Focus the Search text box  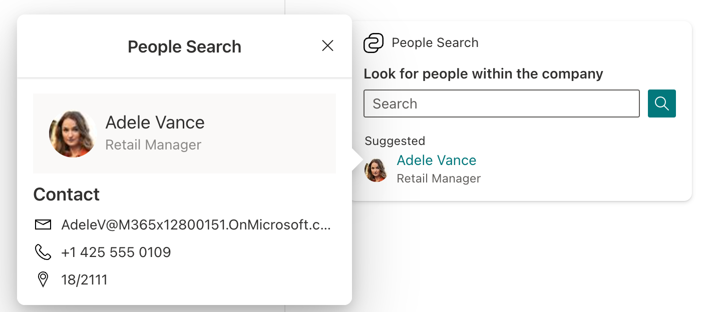pos(501,103)
